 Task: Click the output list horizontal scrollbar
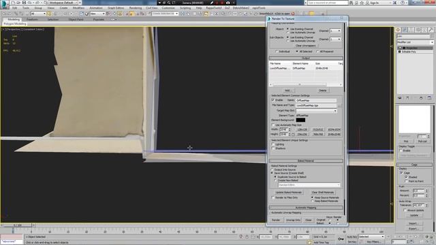pos(306,84)
